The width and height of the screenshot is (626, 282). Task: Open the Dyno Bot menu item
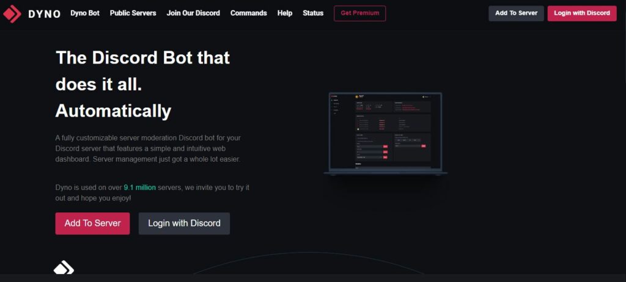click(85, 13)
